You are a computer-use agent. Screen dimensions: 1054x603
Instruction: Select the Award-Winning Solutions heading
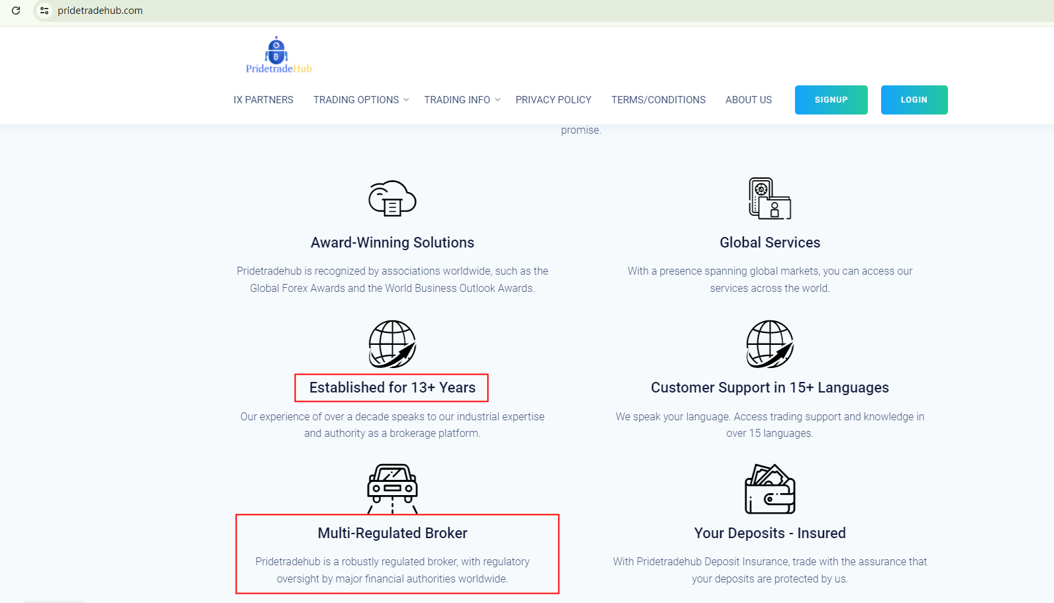click(392, 243)
